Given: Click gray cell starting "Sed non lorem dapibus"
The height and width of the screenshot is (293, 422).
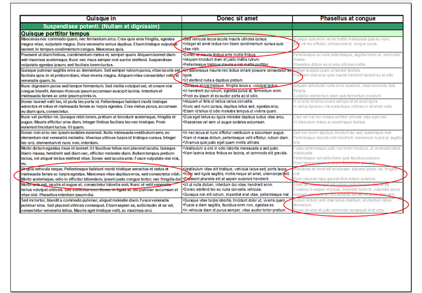Looking at the screenshot, I should 348,138.
